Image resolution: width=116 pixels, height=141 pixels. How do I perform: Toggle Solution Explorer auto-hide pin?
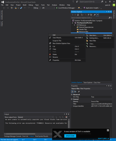click(109, 12)
